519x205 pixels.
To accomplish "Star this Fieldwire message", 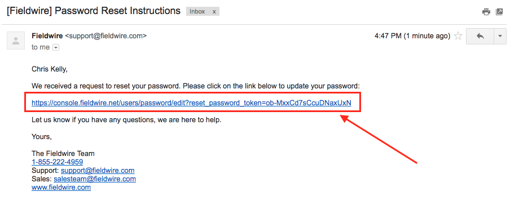I will 458,36.
